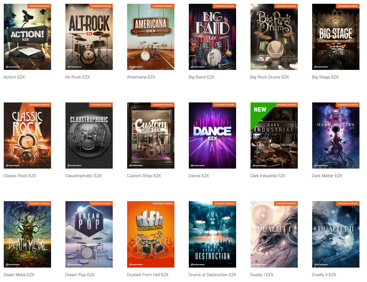
Task: Open the Dance EZX cover image
Action: (x=212, y=135)
